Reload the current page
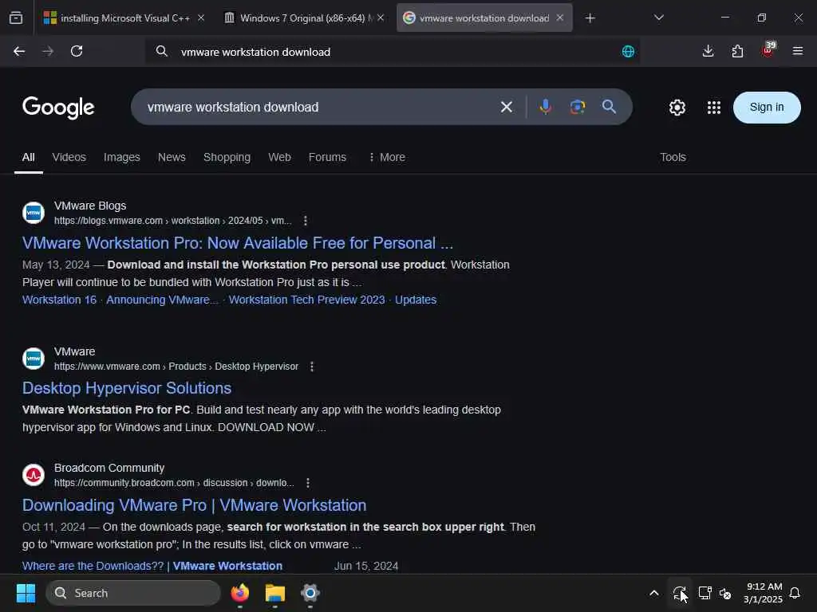This screenshot has width=817, height=612. (x=77, y=51)
